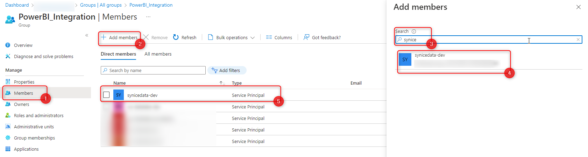Open the Columns chooser icon
Image resolution: width=588 pixels, height=157 pixels.
pyautogui.click(x=269, y=37)
